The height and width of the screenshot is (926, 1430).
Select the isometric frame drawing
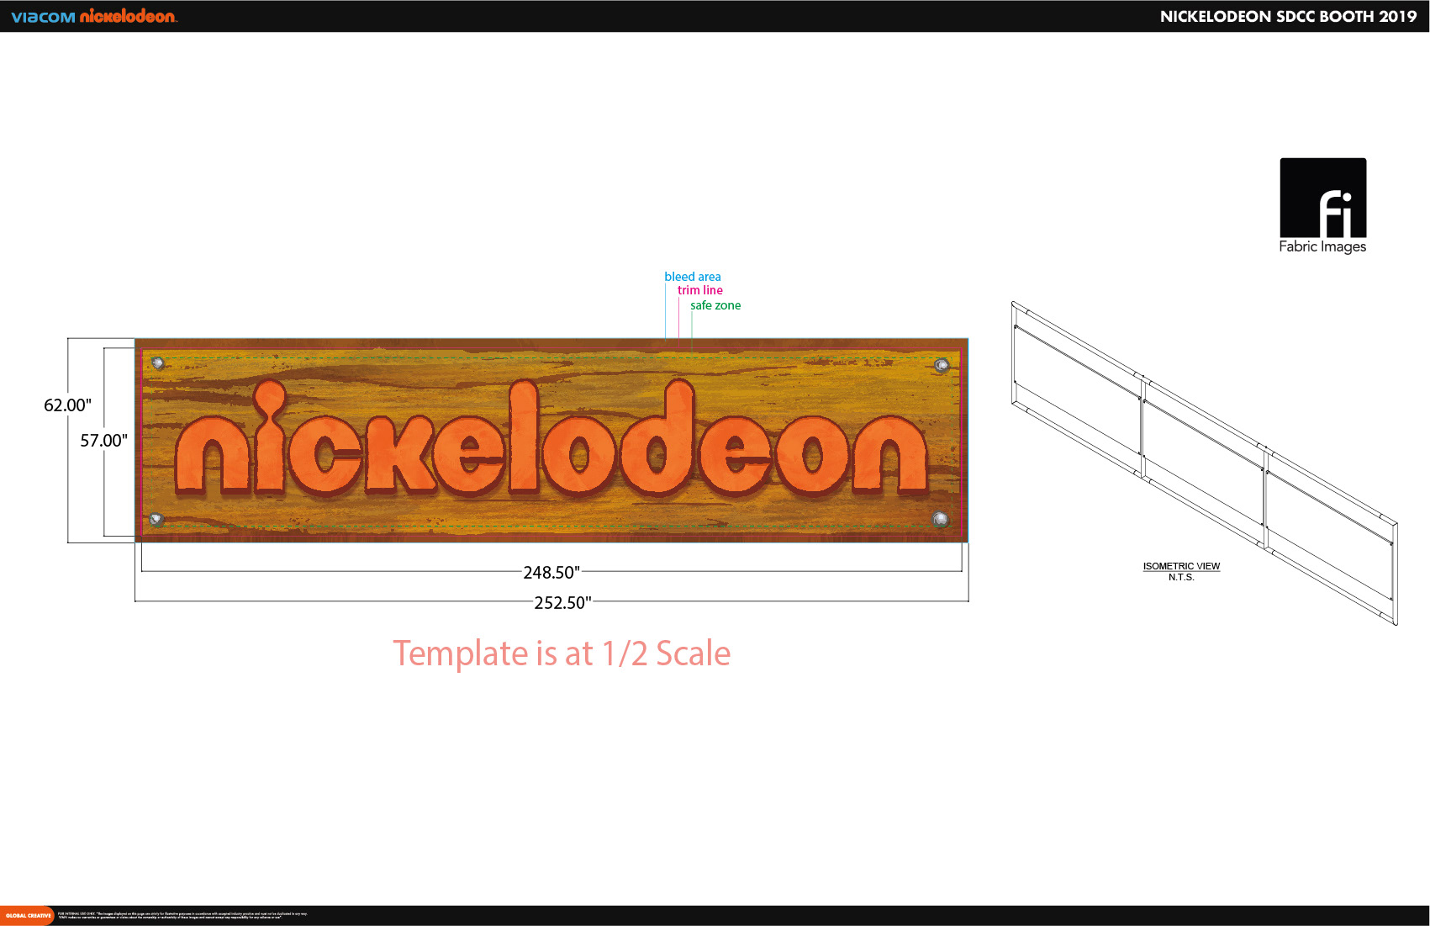(x=1205, y=463)
